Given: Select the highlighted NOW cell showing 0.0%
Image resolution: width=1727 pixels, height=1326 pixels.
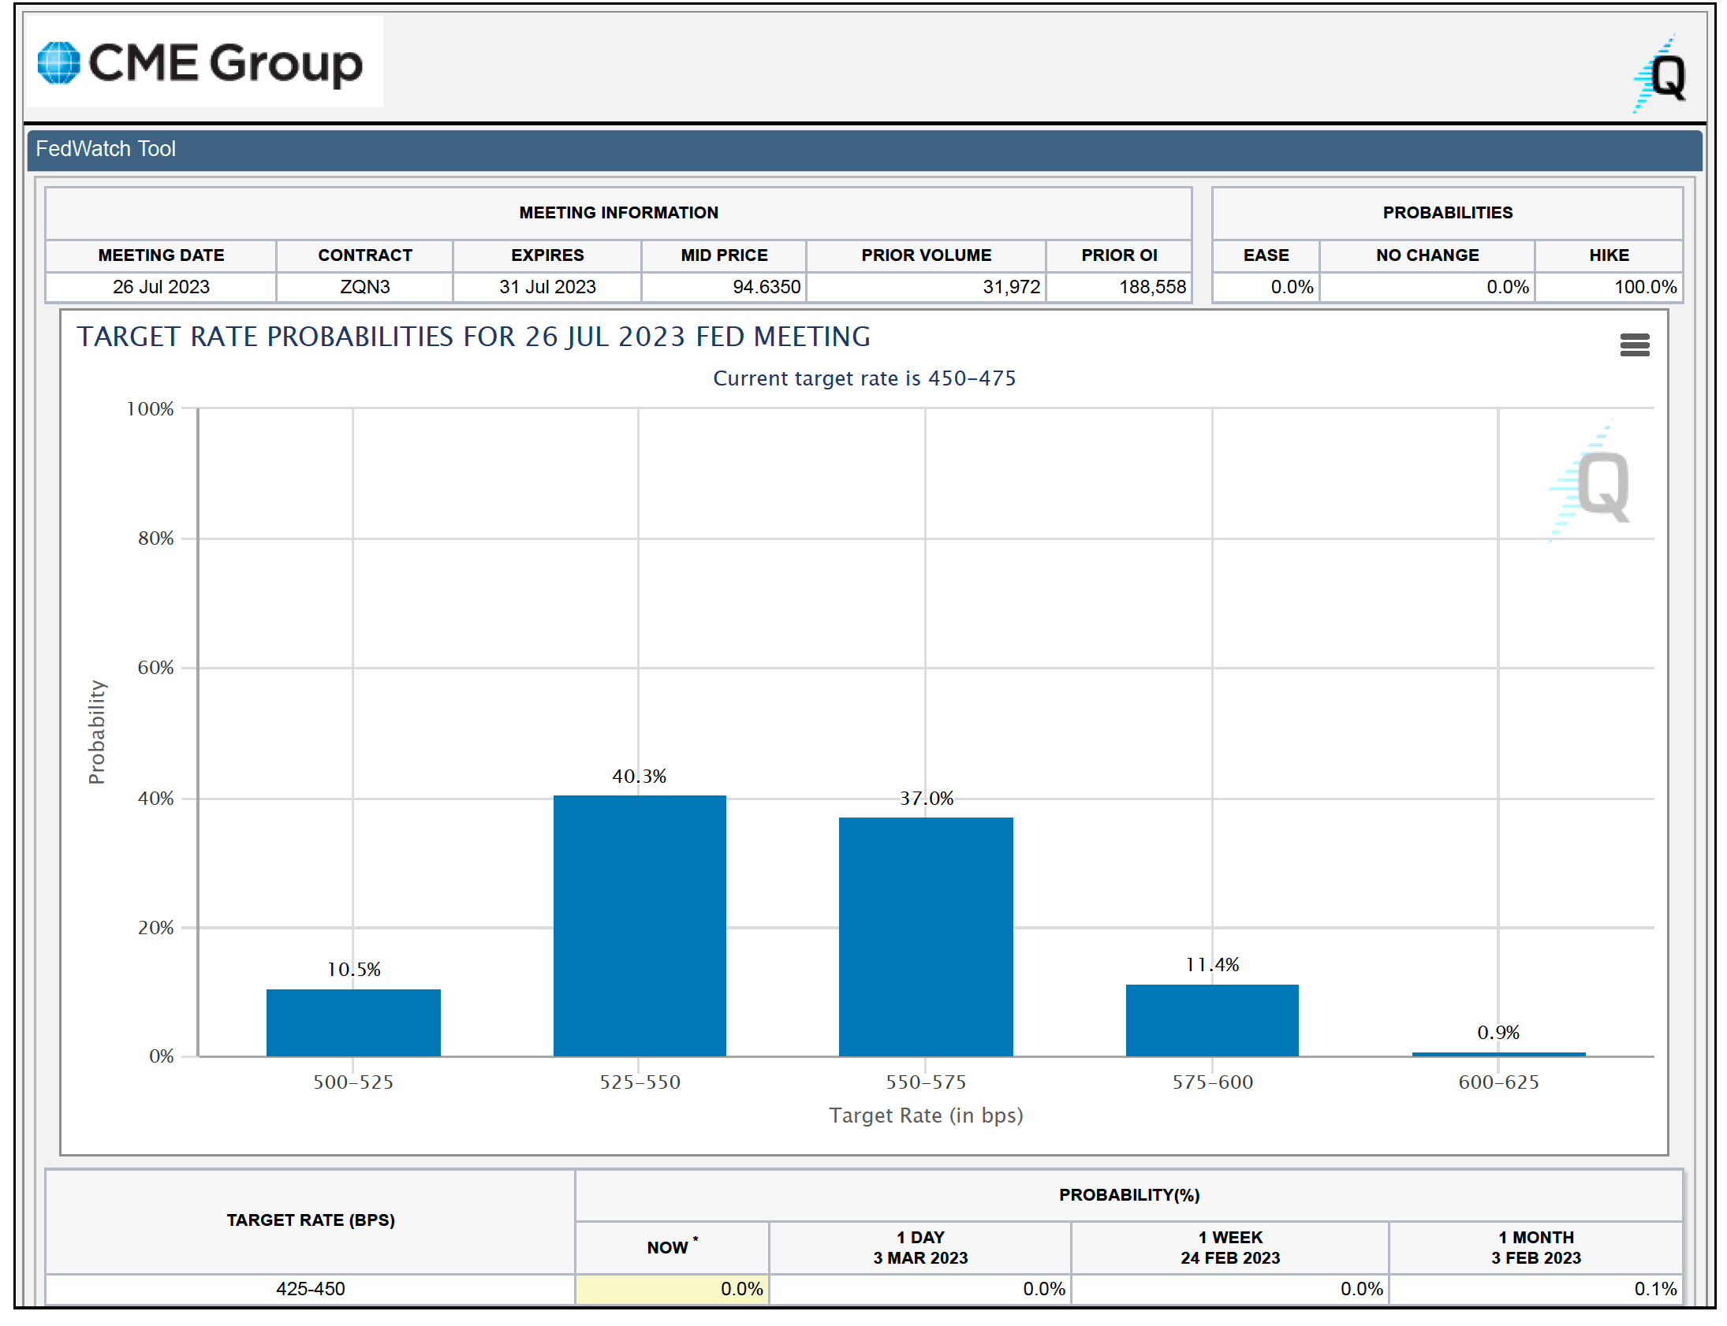Looking at the screenshot, I should [x=670, y=1288].
